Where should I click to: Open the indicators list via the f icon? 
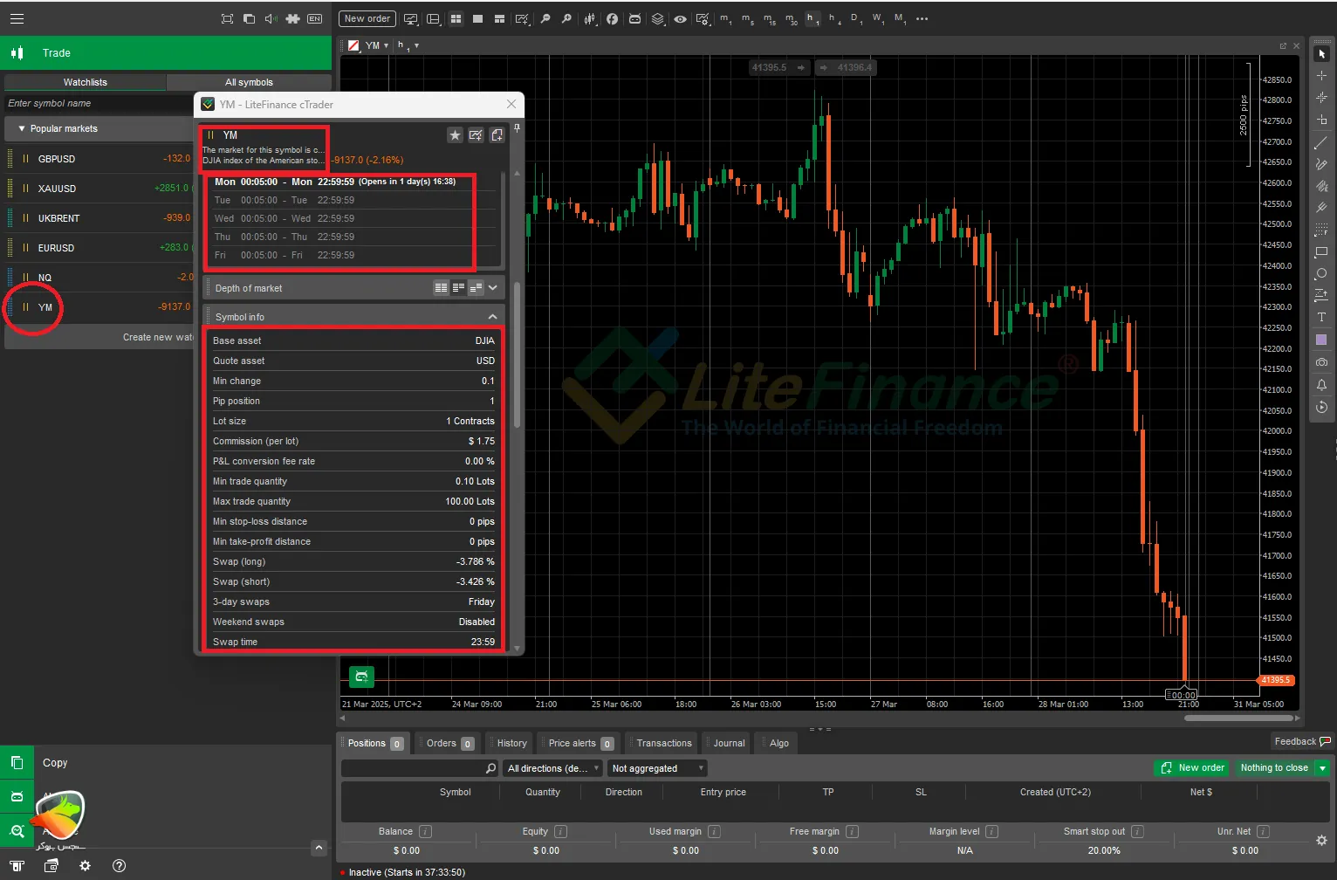click(612, 18)
